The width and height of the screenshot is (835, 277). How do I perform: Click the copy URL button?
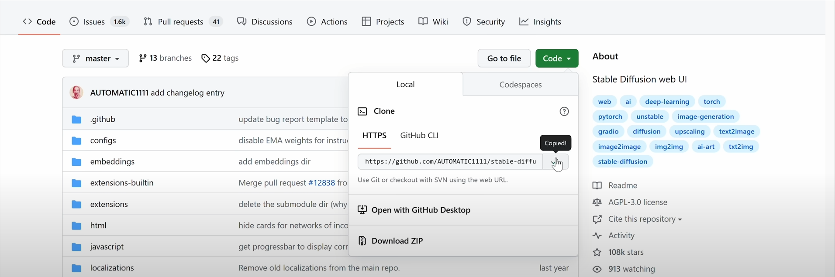[x=556, y=161]
